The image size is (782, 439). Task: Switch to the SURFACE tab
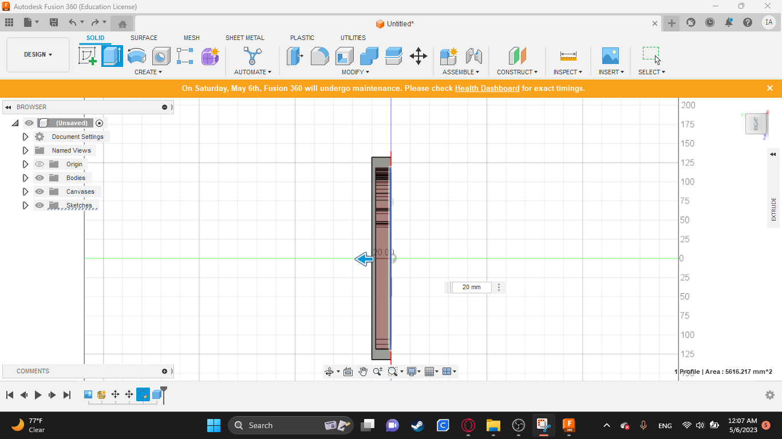click(143, 38)
